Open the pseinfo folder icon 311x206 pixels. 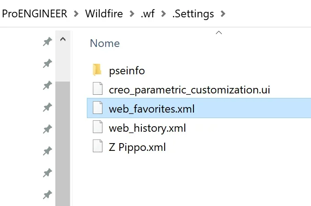(97, 70)
